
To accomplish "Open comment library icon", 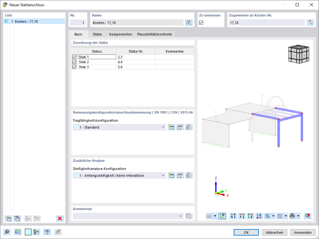I will click(x=189, y=216).
